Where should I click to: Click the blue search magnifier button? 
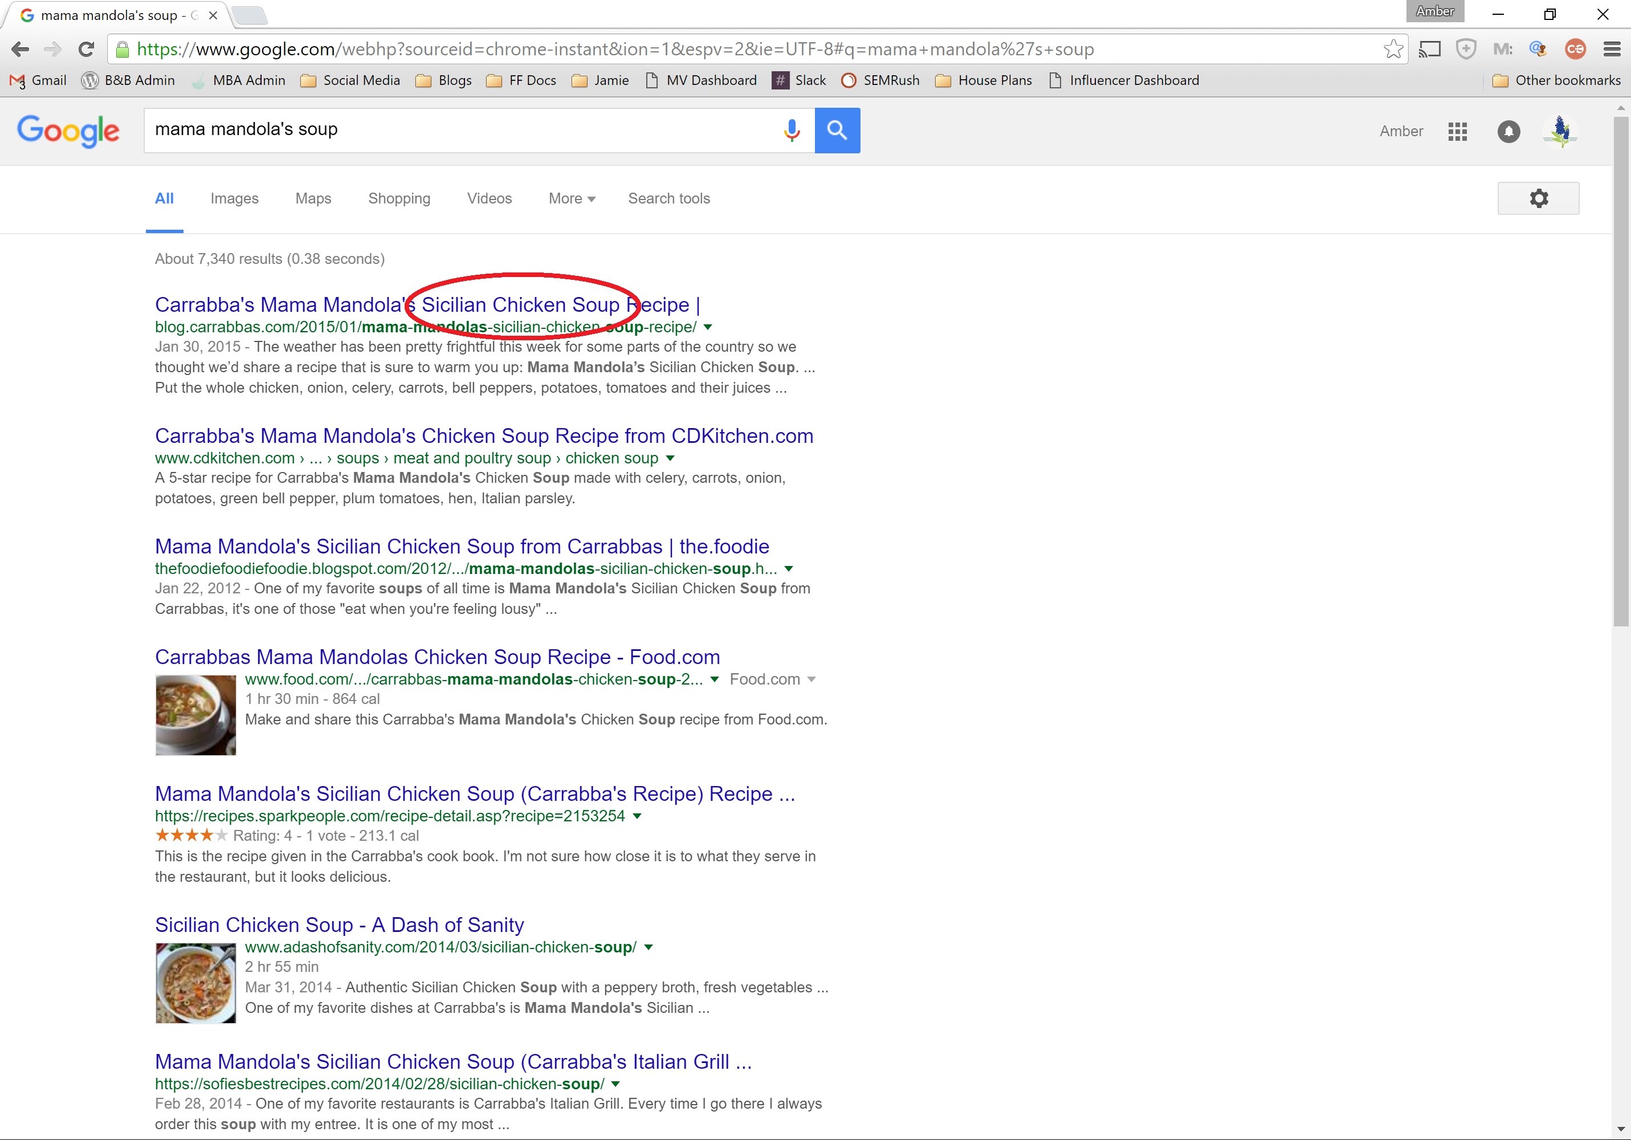tap(837, 130)
